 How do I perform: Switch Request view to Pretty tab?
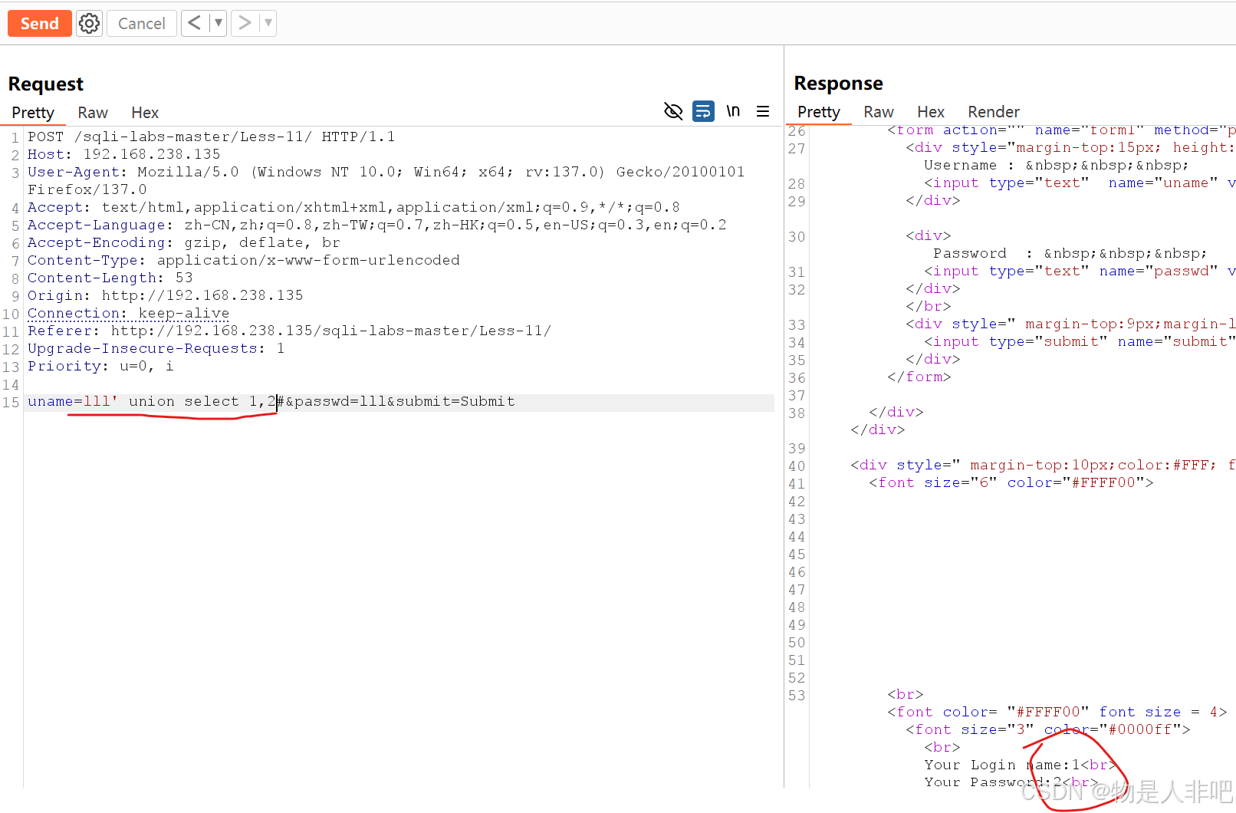[33, 113]
